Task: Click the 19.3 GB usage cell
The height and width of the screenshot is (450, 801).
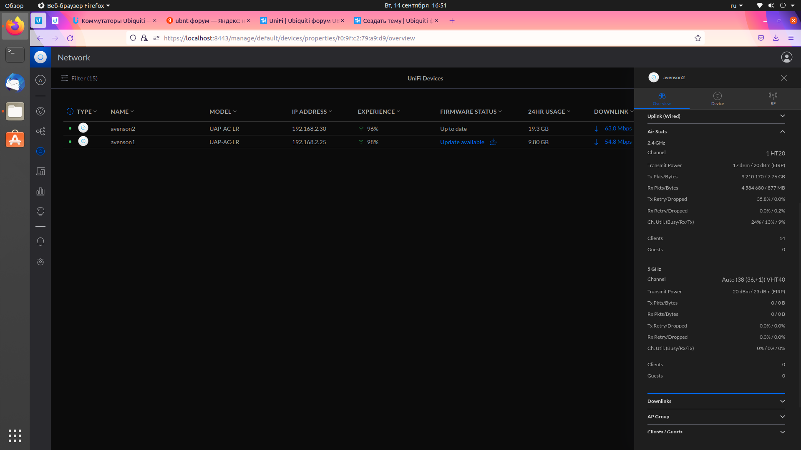Action: tap(538, 129)
